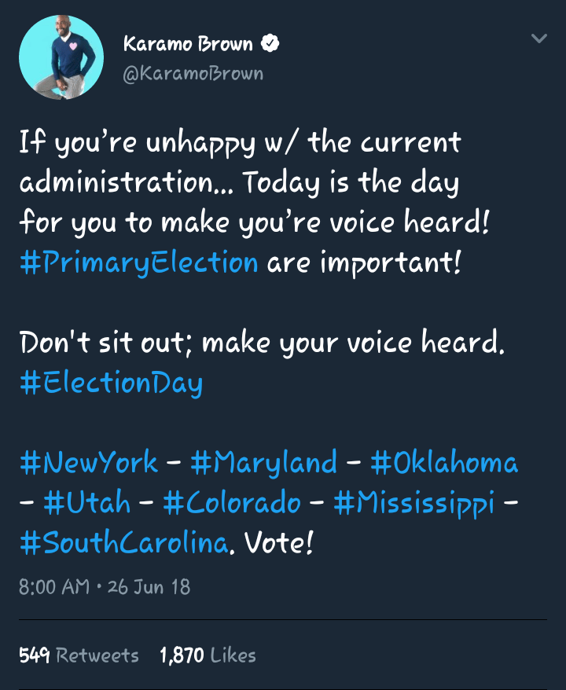Open Karamo Brown's profile picture
This screenshot has width=566, height=690.
(x=61, y=57)
